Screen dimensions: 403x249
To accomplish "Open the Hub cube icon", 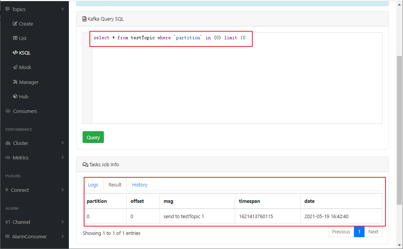I will pyautogui.click(x=15, y=96).
